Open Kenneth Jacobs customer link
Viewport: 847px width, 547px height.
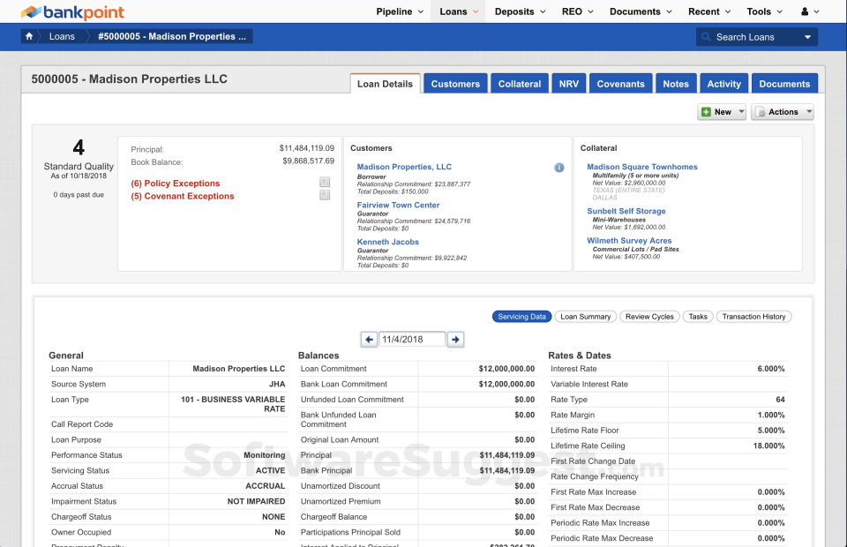click(387, 242)
